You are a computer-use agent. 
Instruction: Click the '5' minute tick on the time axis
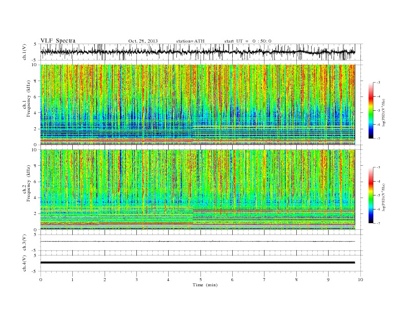[x=200, y=280]
